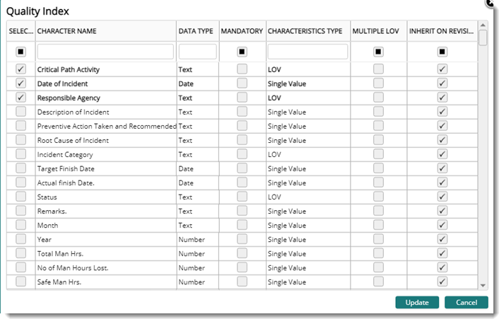Image resolution: width=504 pixels, height=324 pixels.
Task: Toggle the Mandatory column filter checkbox
Action: (x=242, y=52)
